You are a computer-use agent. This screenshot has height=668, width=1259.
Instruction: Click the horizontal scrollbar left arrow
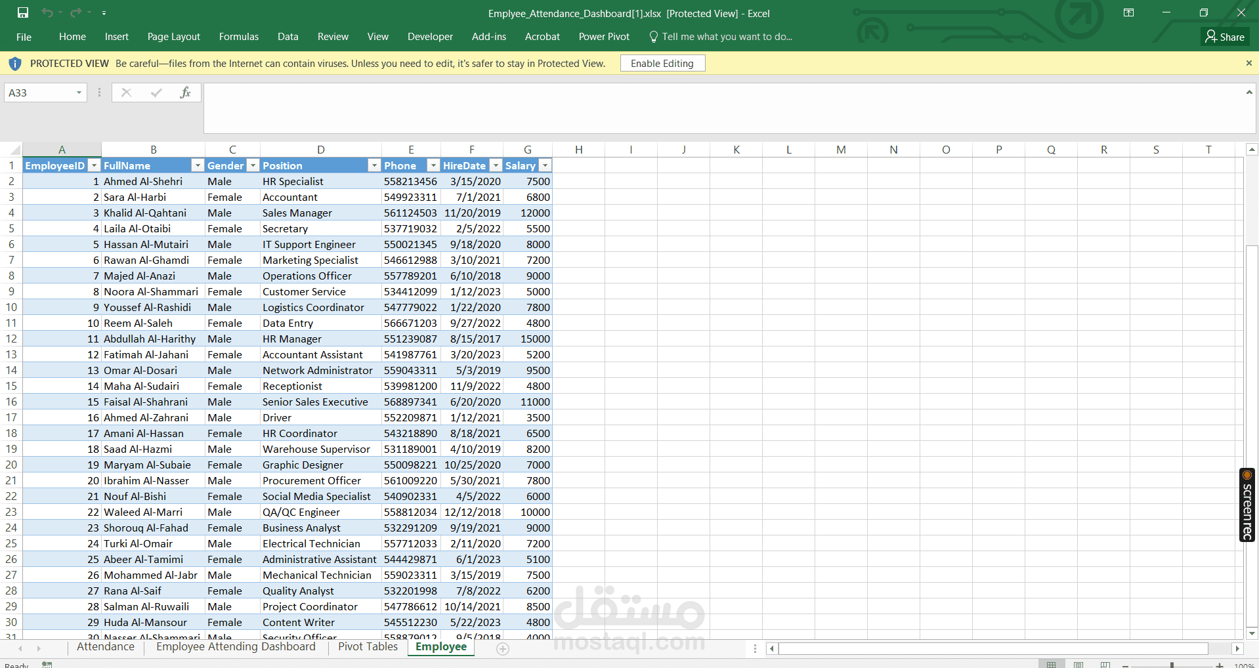coord(772,649)
